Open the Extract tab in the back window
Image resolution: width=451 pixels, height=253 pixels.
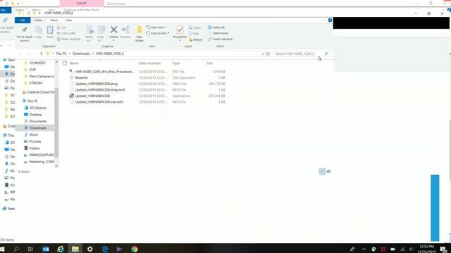tap(82, 3)
